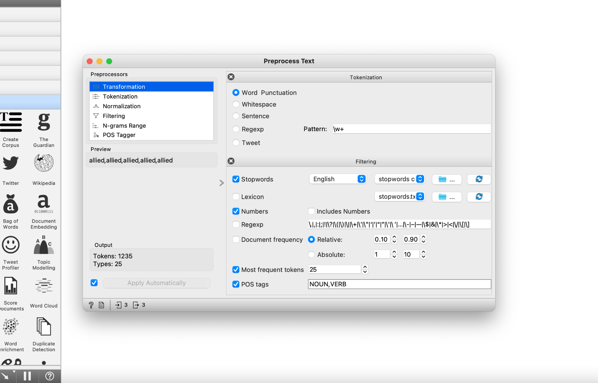Select Tokenization in Preprocessors list
Image resolution: width=598 pixels, height=383 pixels.
point(151,96)
